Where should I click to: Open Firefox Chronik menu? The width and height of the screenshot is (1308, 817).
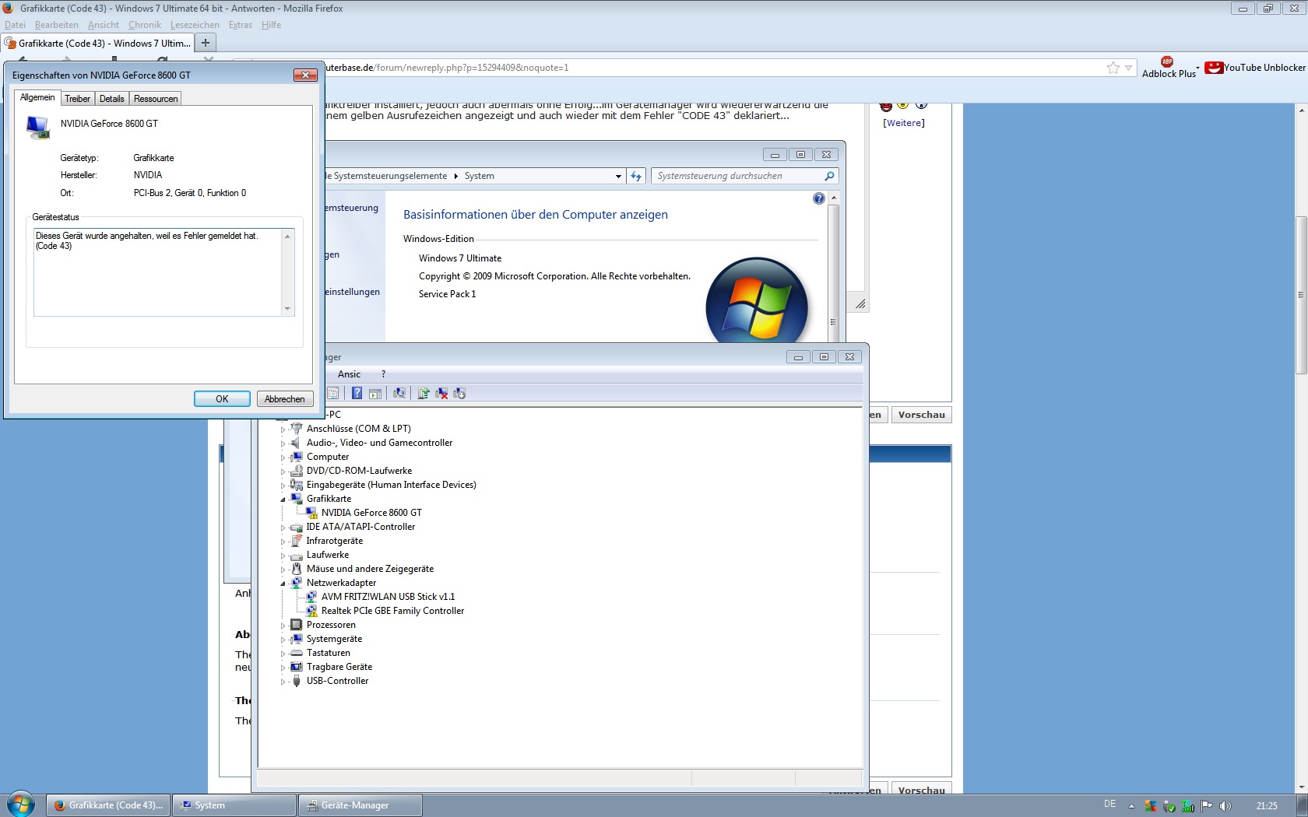click(145, 25)
